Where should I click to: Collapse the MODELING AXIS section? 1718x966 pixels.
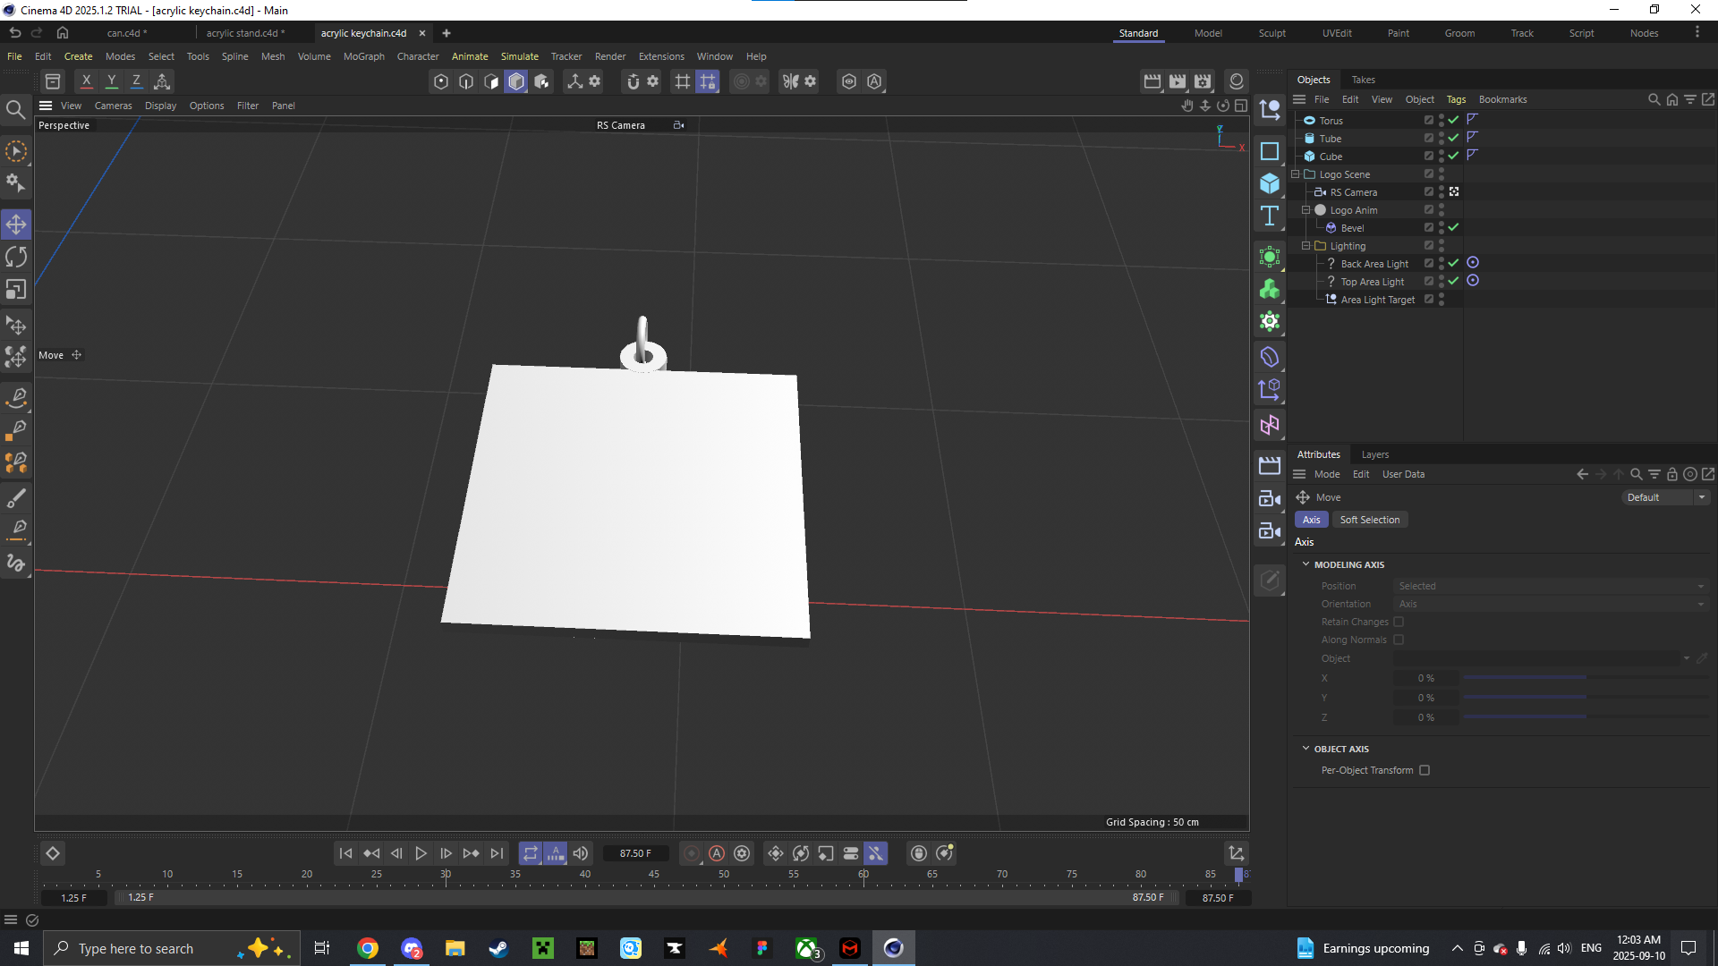1306,564
